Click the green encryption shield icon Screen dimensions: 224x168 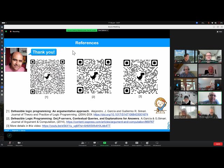[6, 31]
